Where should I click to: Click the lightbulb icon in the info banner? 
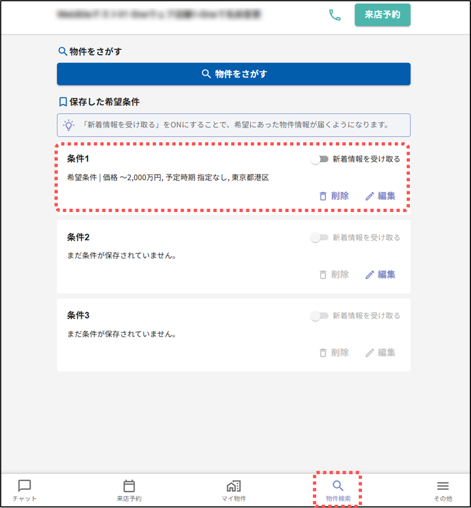pyautogui.click(x=69, y=125)
